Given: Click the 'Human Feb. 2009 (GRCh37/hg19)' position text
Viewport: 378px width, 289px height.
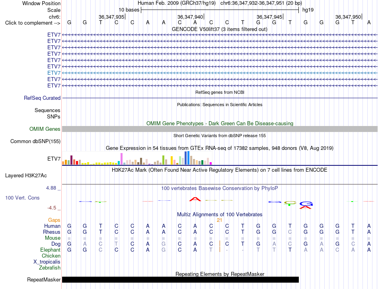Looking at the screenshot, I should click(x=176, y=3).
